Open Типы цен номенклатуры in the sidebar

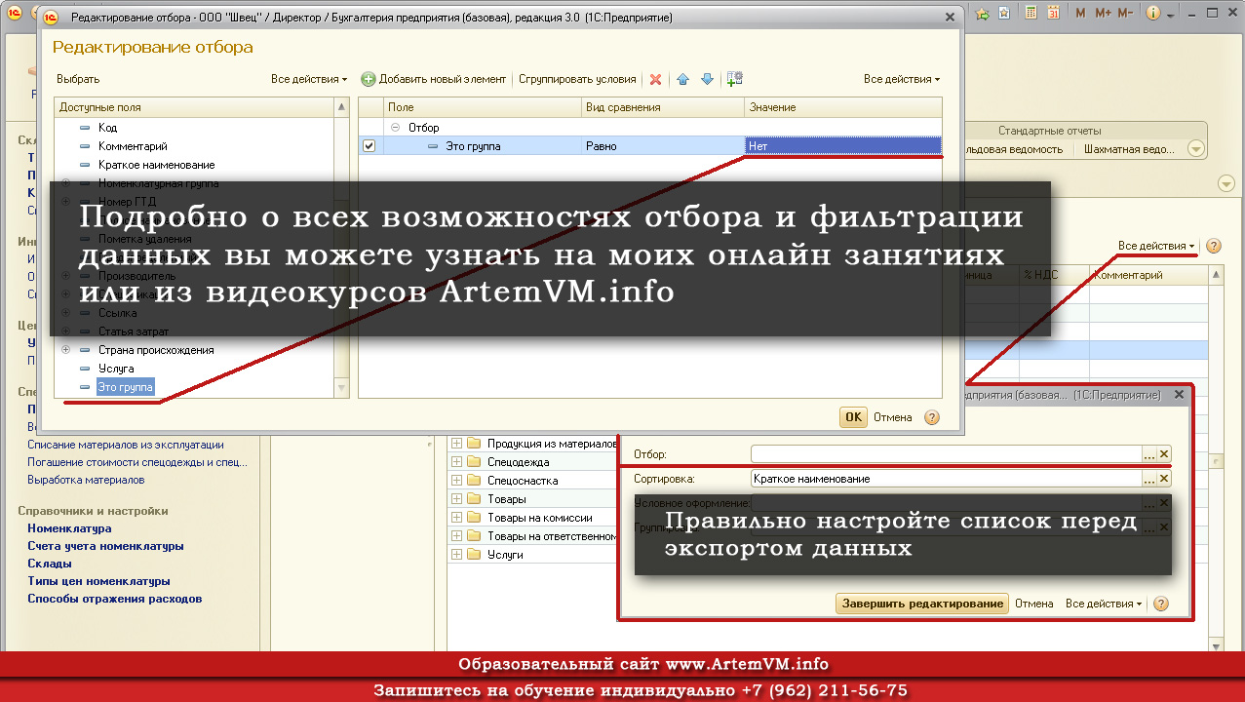[98, 581]
